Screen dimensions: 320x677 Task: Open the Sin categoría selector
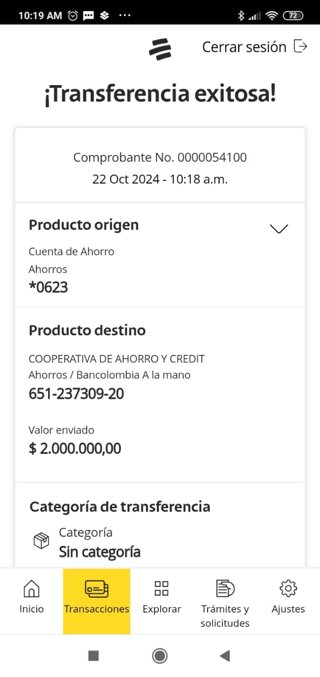click(99, 552)
